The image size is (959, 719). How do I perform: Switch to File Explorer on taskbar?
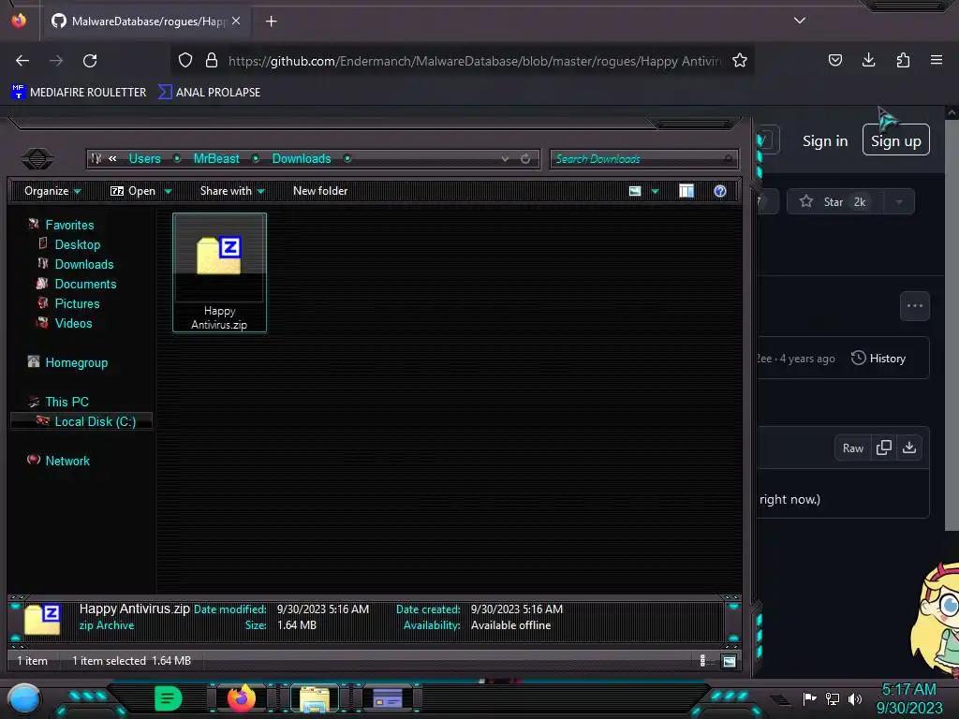pos(315,698)
